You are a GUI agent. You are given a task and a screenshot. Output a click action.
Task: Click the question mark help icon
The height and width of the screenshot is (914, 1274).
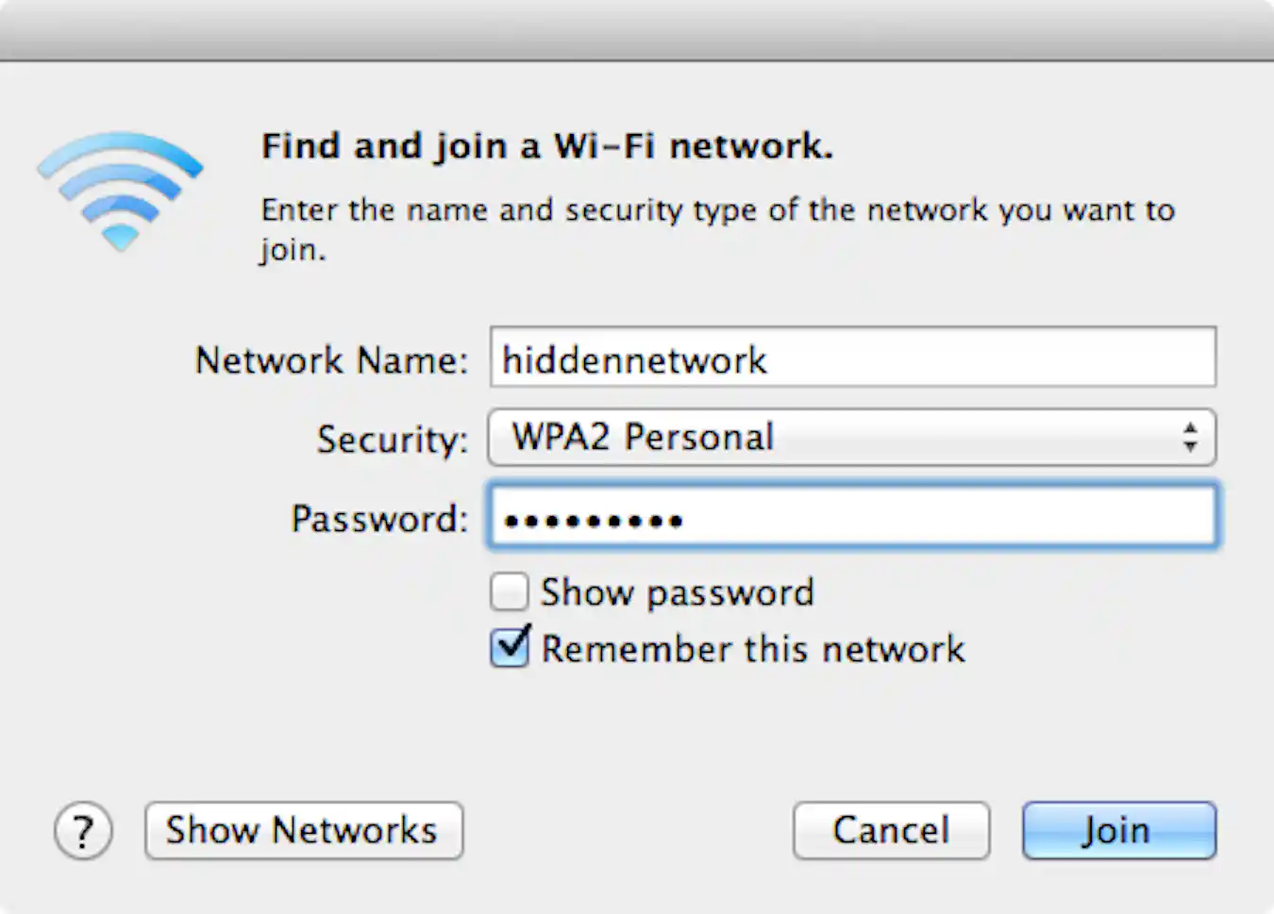coord(82,831)
